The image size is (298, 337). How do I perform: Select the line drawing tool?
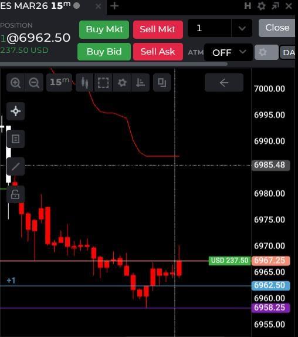coord(15,167)
